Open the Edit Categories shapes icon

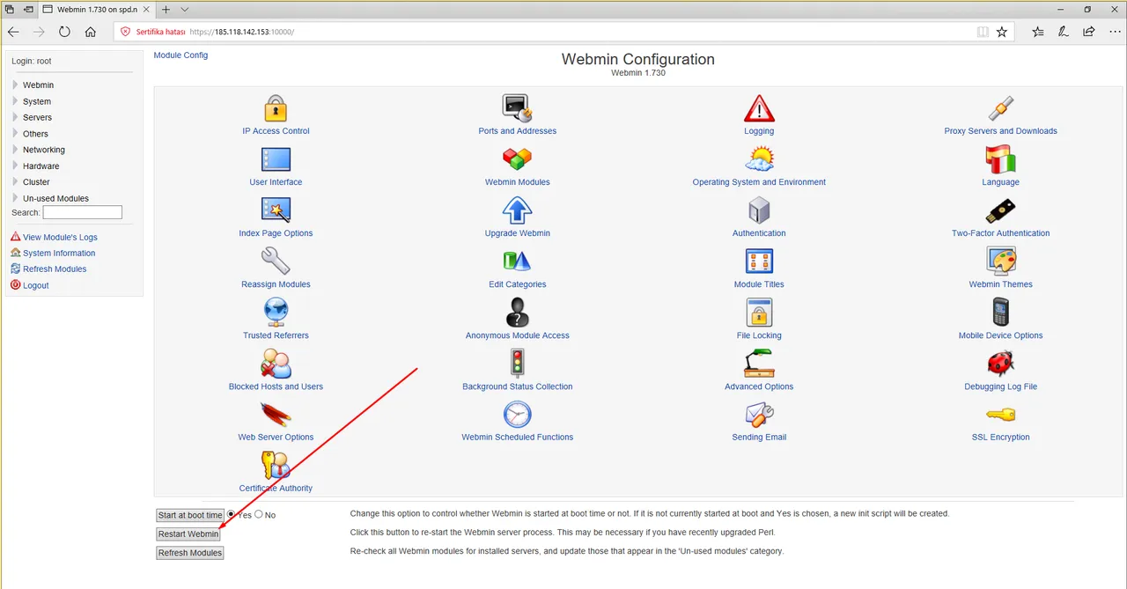click(x=518, y=261)
